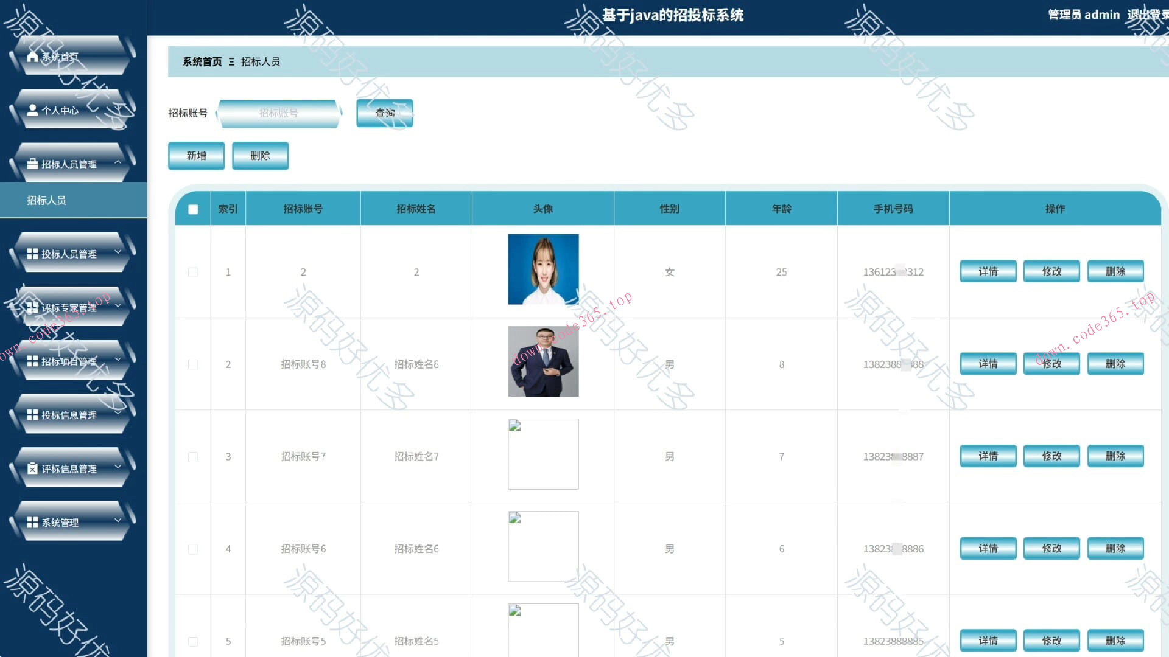Collapse the 招标人员管理 menu chevron

118,162
